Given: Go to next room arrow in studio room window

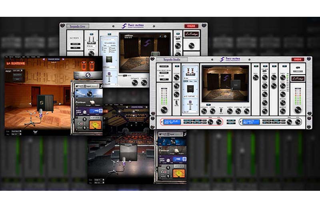Looking at the screenshot, I should coord(63,59).
